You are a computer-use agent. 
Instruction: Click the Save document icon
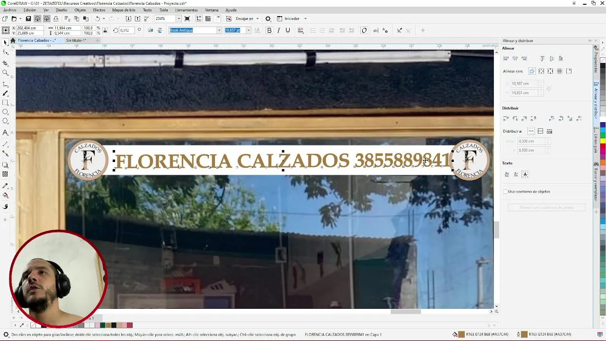click(28, 18)
